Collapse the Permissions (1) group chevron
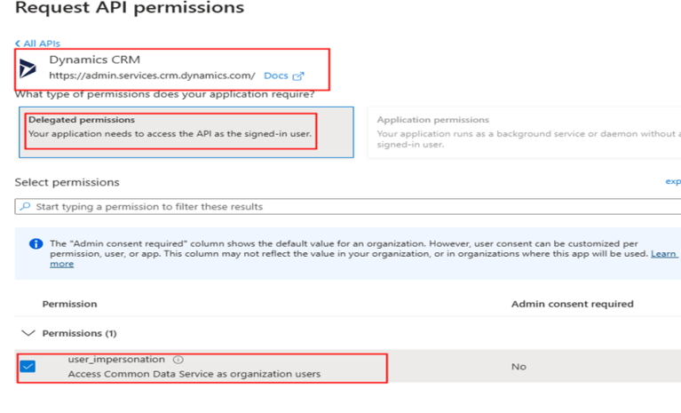Viewport: 681px width, 413px height. pyautogui.click(x=28, y=333)
